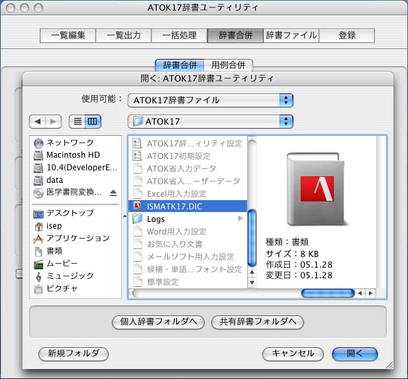Open the 書類 folder in sidebar
The image size is (408, 379).
[x=76, y=250]
